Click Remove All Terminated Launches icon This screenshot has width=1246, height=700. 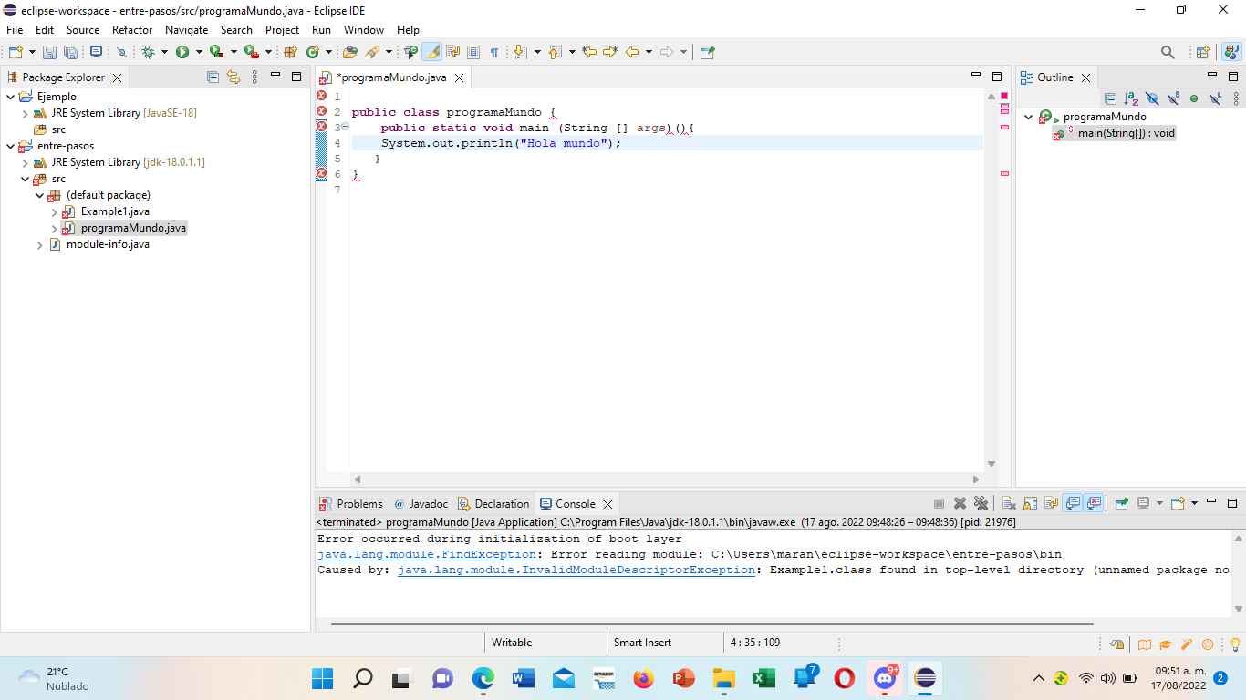(981, 503)
